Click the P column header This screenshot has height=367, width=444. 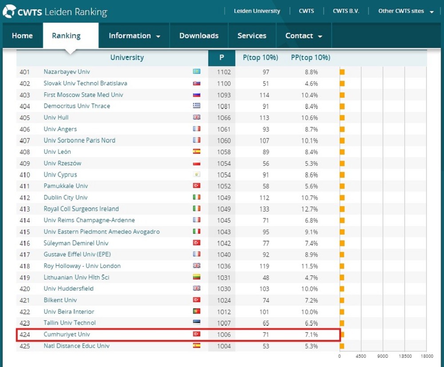pyautogui.click(x=222, y=58)
